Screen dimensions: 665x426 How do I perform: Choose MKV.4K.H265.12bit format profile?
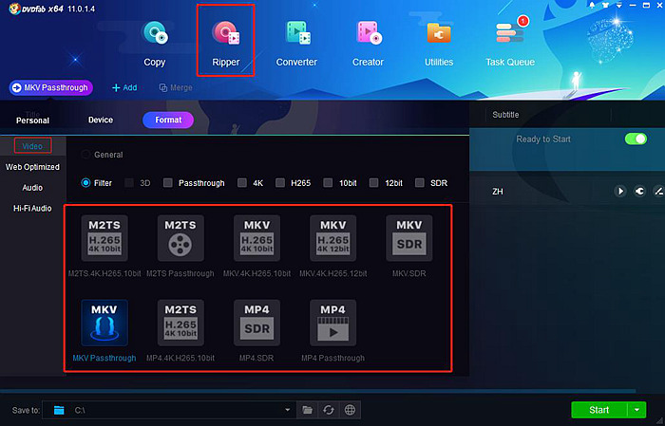[x=332, y=247]
